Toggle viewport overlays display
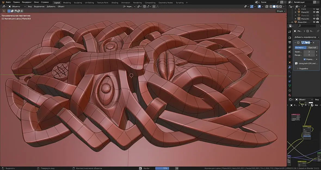The image size is (321, 170). click(259, 7)
